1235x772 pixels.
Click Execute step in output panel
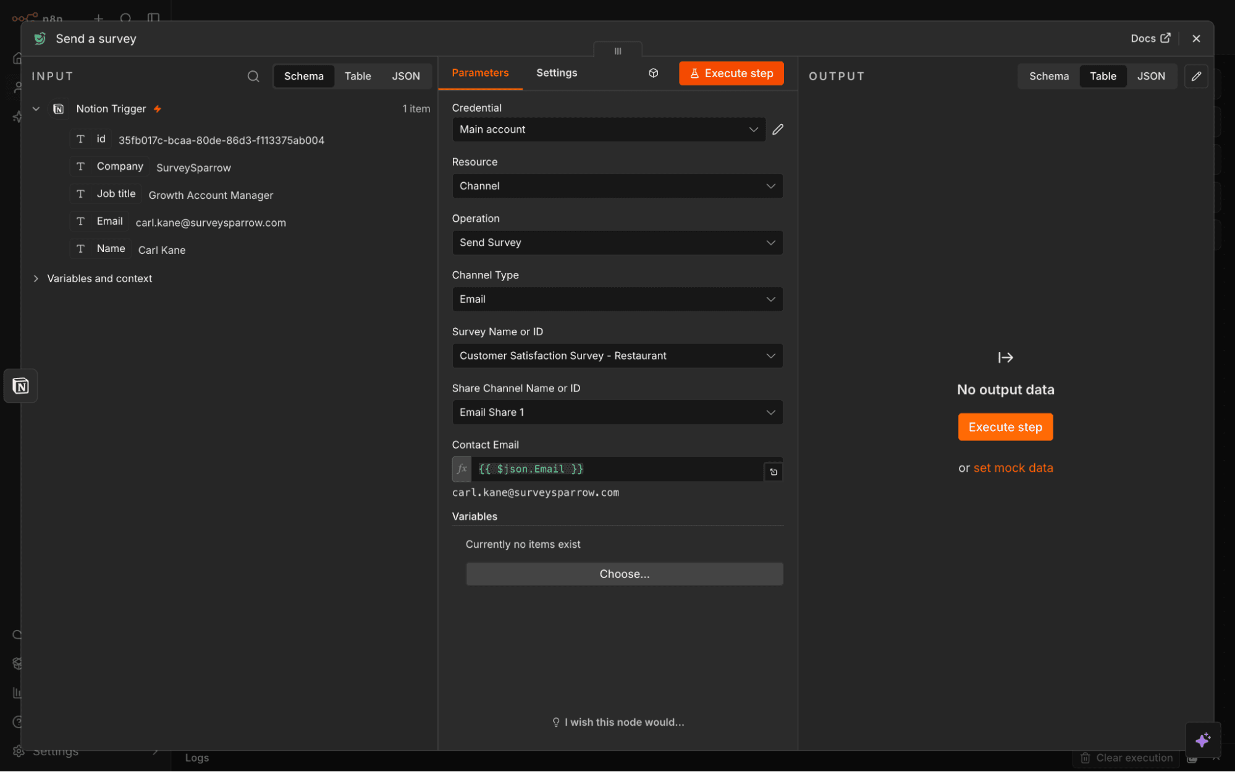[1005, 427]
